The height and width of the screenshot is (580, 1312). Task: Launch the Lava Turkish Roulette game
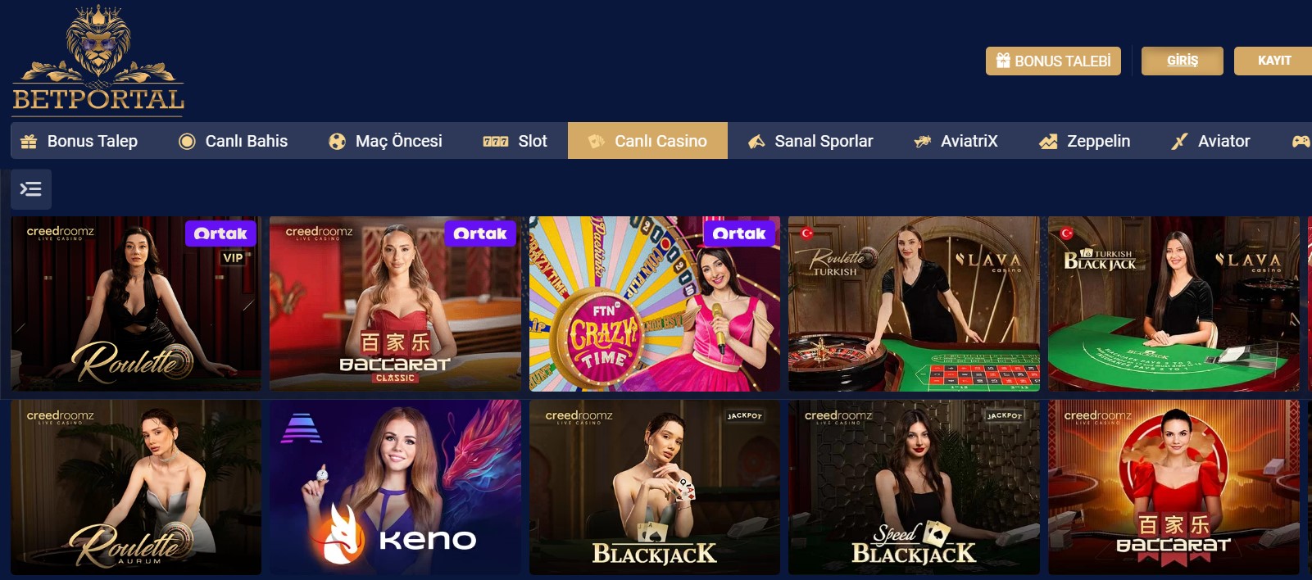point(914,304)
